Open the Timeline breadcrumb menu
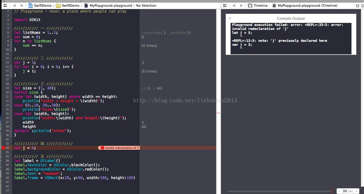364x194 pixels. click(x=258, y=5)
